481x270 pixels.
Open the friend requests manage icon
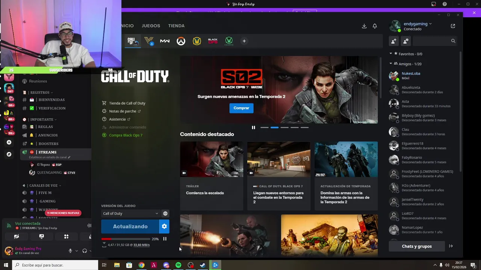406,41
